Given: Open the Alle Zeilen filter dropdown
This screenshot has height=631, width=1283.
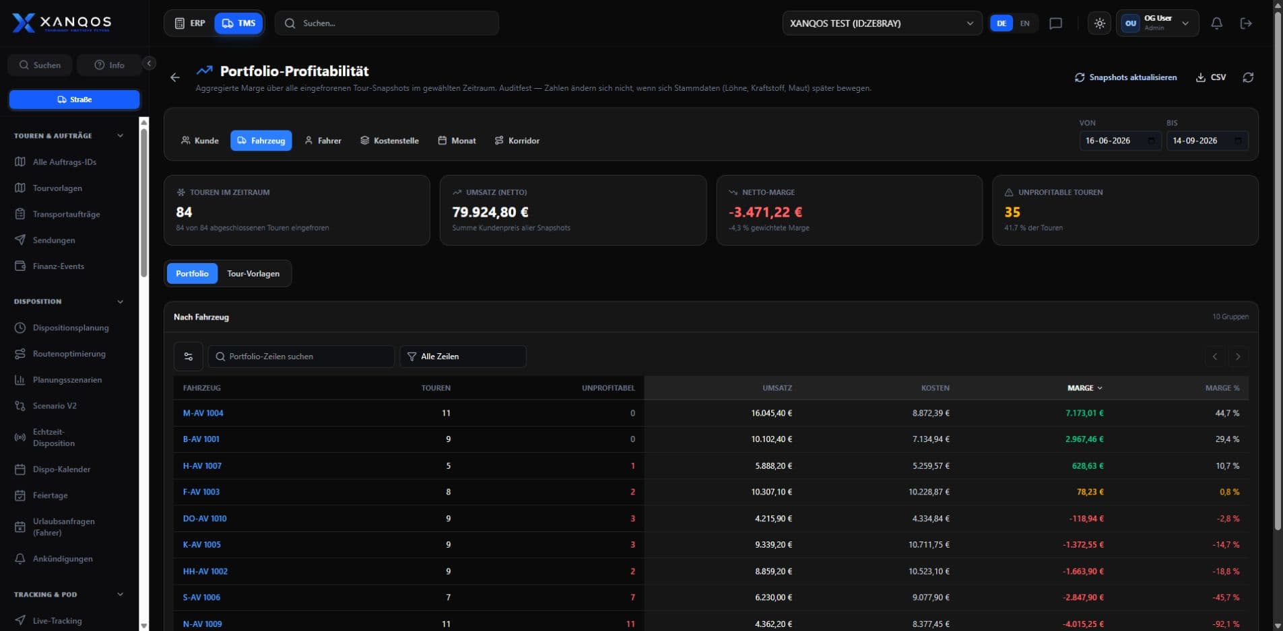Looking at the screenshot, I should coord(463,357).
